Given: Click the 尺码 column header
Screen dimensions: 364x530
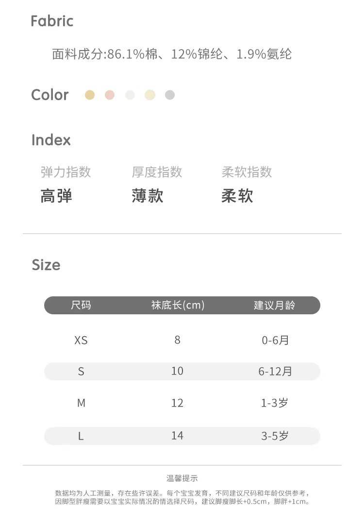Looking at the screenshot, I should tap(81, 305).
